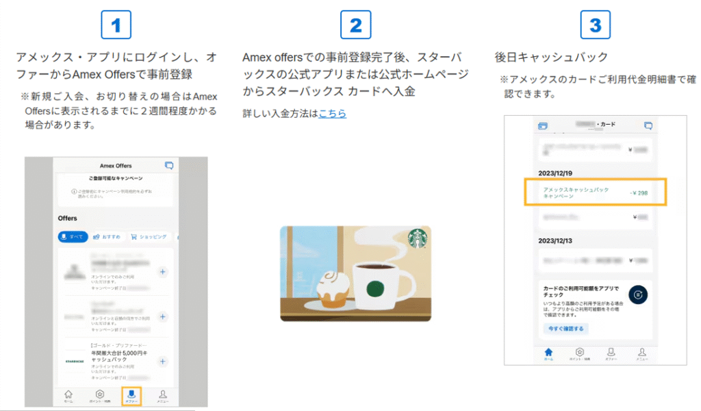This screenshot has width=701, height=411.
Task: Add the Starbucks 5,000円 cashback offer with plus
Action: click(163, 362)
